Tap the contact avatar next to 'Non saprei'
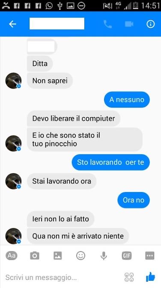Screen dimensions: 161x288 pos(13,81)
